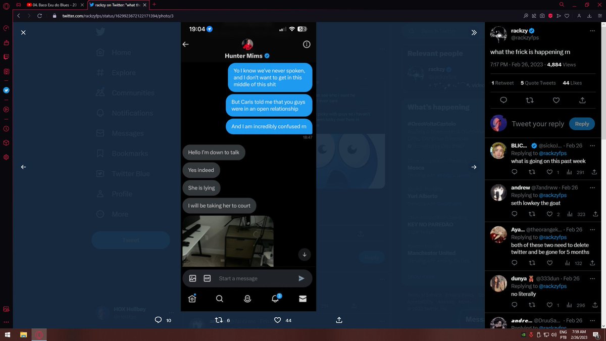
Task: Open more options for rackzy's tweet
Action: tap(592, 30)
